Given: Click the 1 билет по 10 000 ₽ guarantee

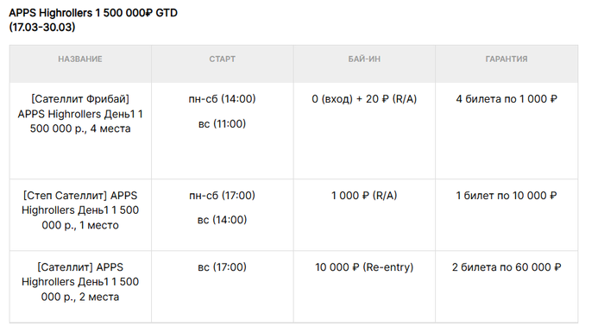Looking at the screenshot, I should click(506, 196).
